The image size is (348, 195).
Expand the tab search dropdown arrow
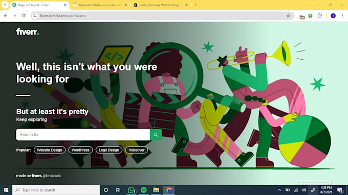click(5, 5)
